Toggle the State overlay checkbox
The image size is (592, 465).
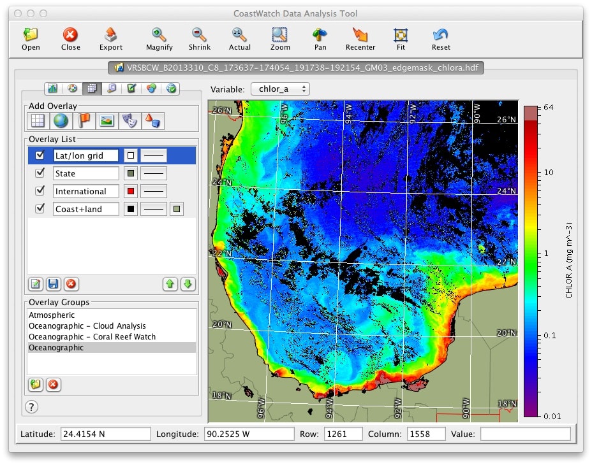tap(40, 173)
